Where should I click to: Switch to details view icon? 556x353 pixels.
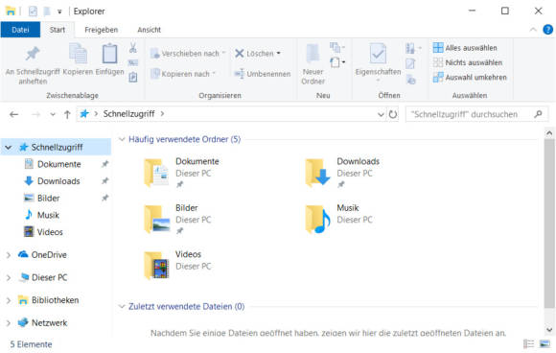point(529,343)
